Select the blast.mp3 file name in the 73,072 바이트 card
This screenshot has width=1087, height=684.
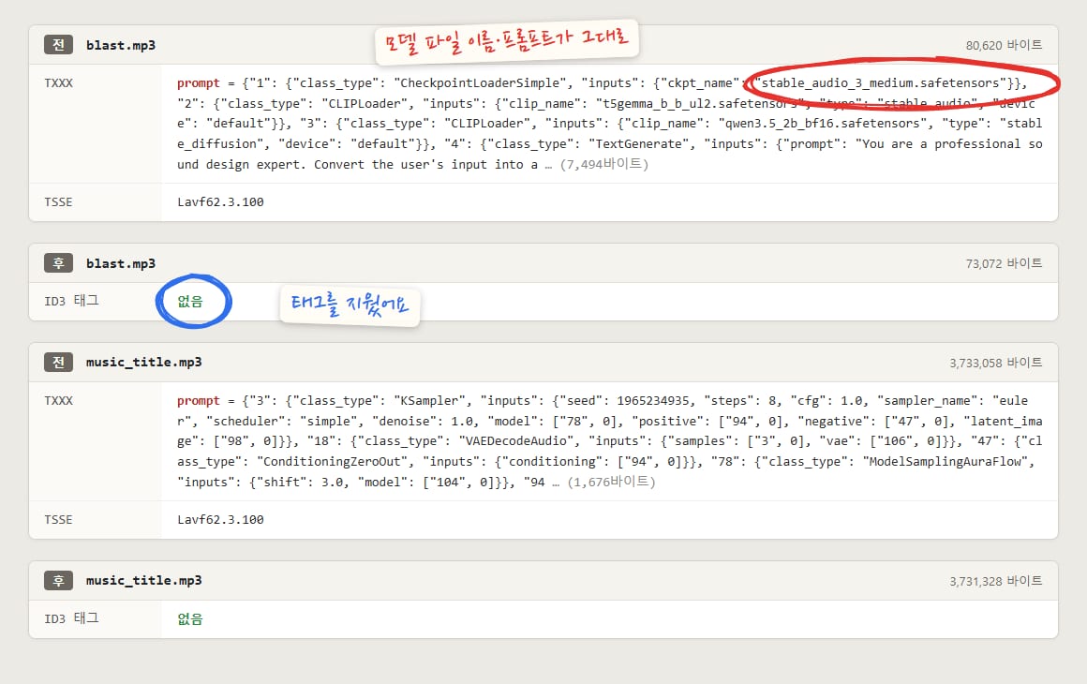point(121,263)
